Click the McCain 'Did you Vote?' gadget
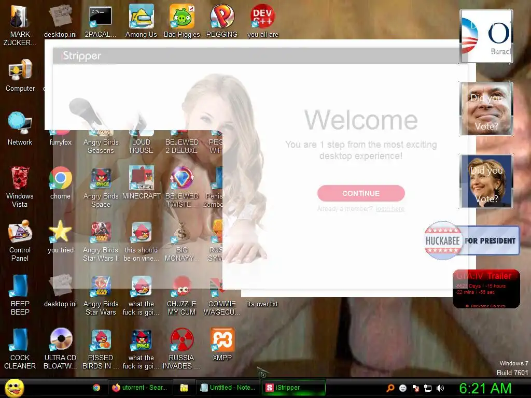The width and height of the screenshot is (531, 398). pos(486,109)
